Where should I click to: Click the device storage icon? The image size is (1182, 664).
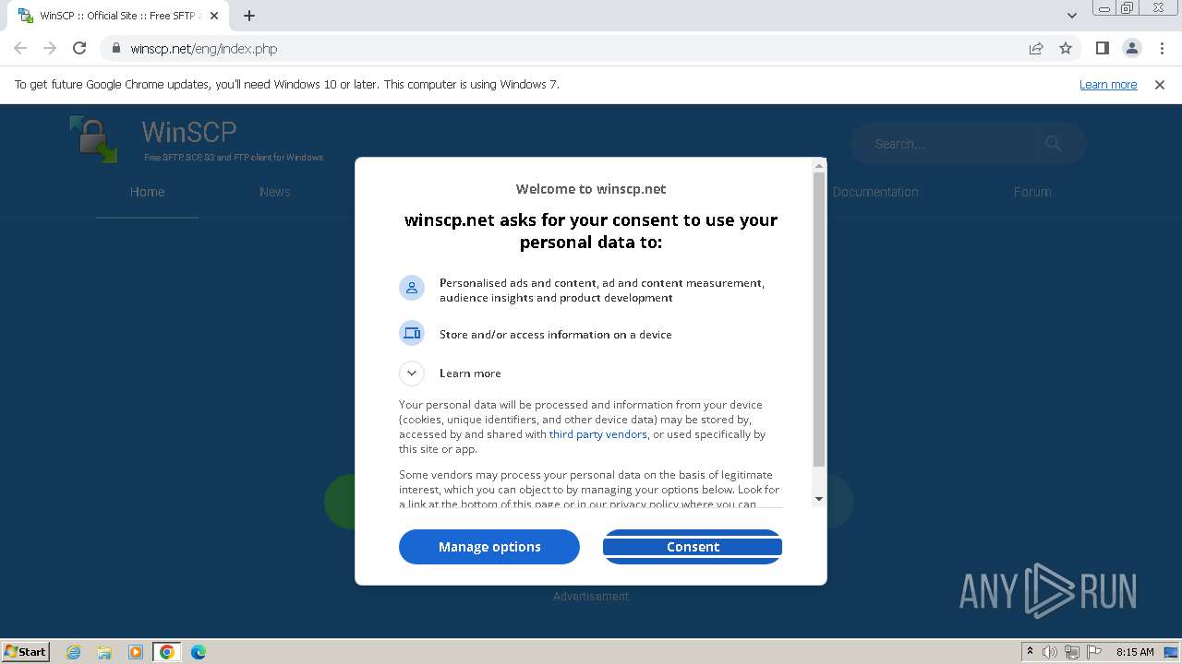412,333
